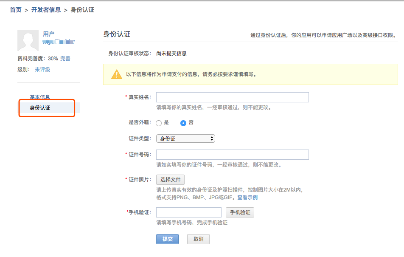Cancel the form with 取消
Screen dimensions: 404x257
click(x=198, y=239)
